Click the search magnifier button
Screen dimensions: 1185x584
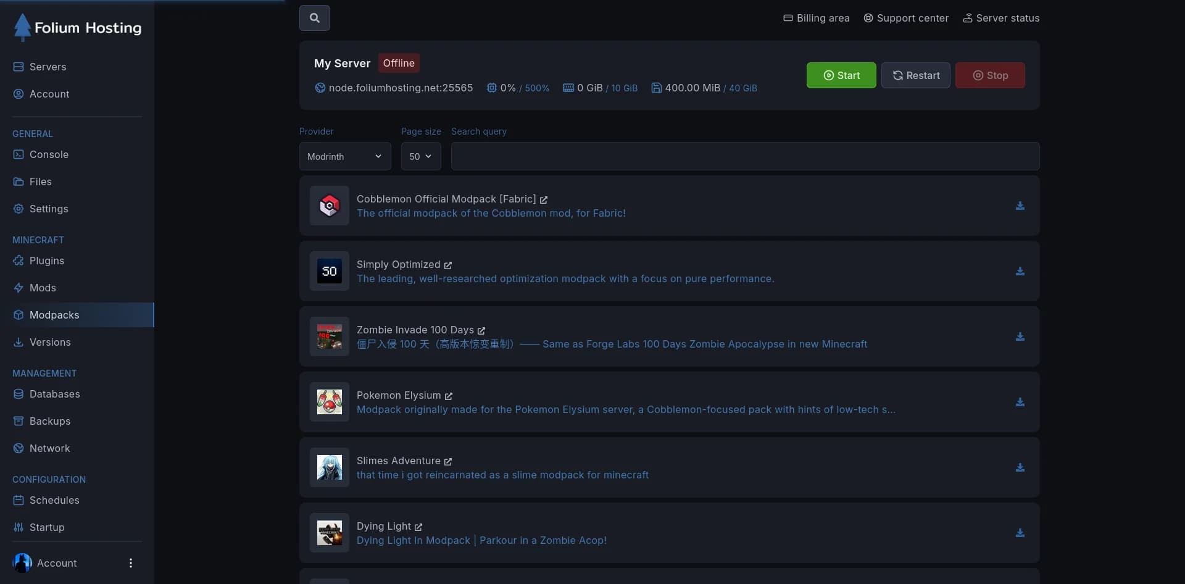pyautogui.click(x=314, y=18)
